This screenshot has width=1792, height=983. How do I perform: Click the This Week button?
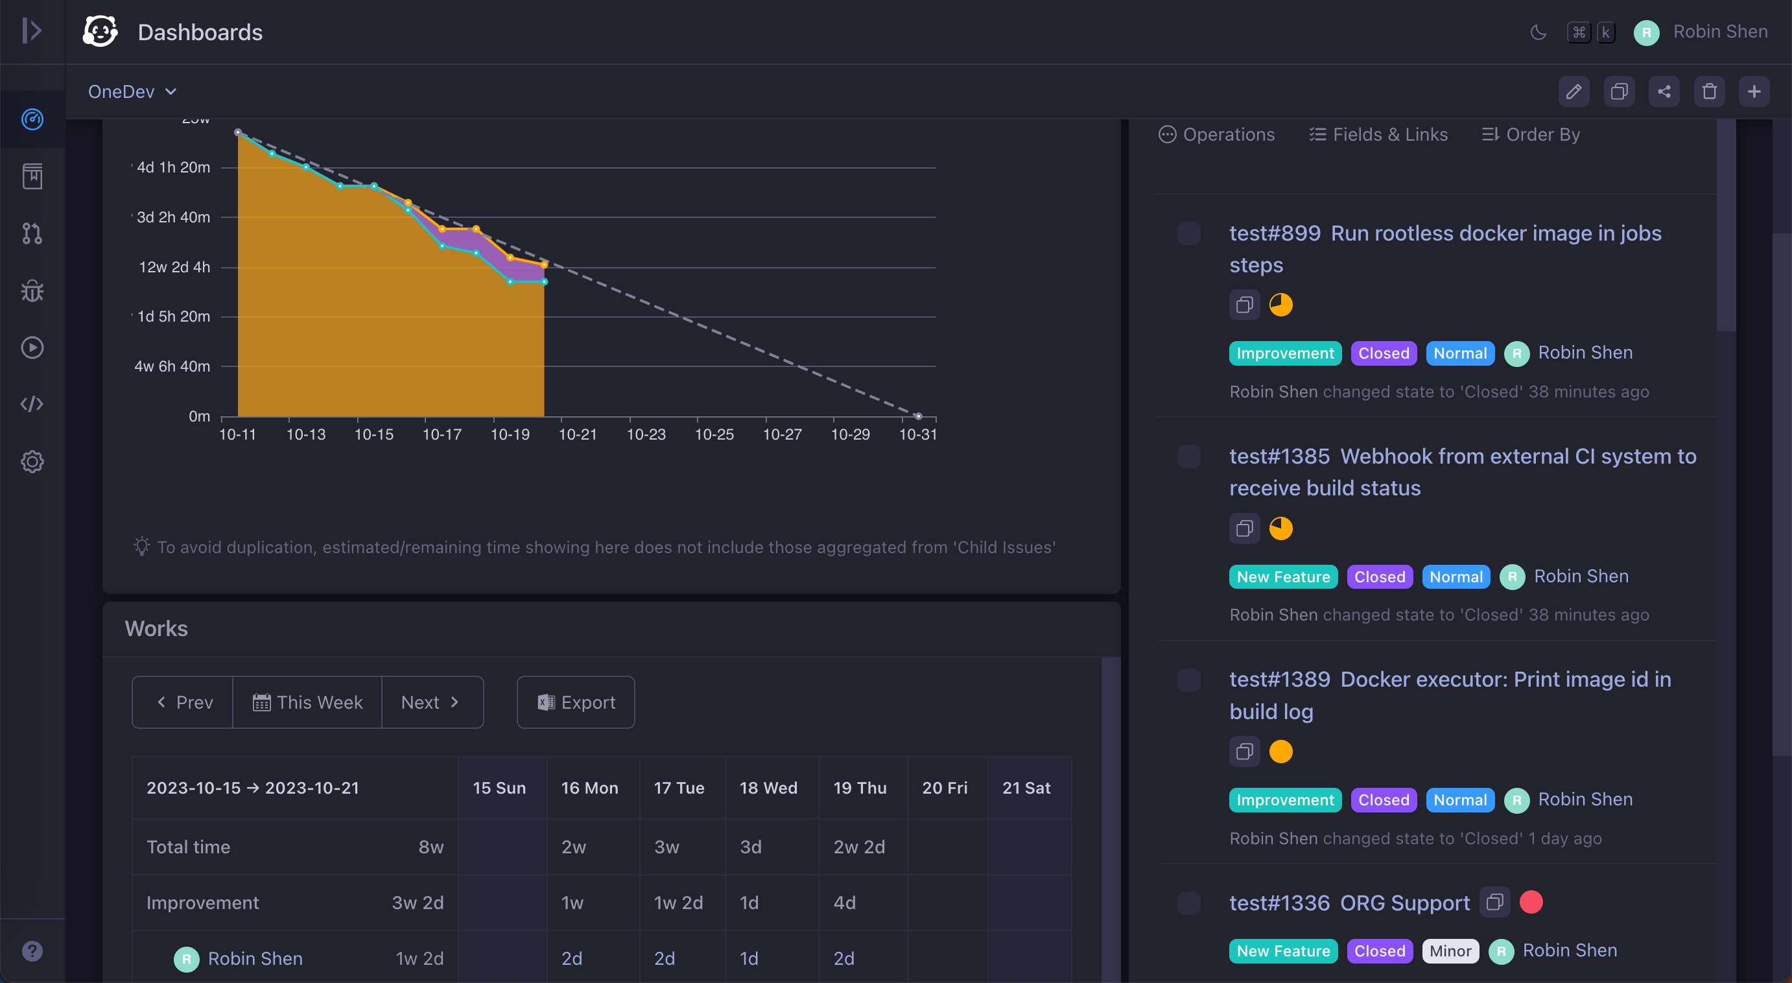pos(307,702)
